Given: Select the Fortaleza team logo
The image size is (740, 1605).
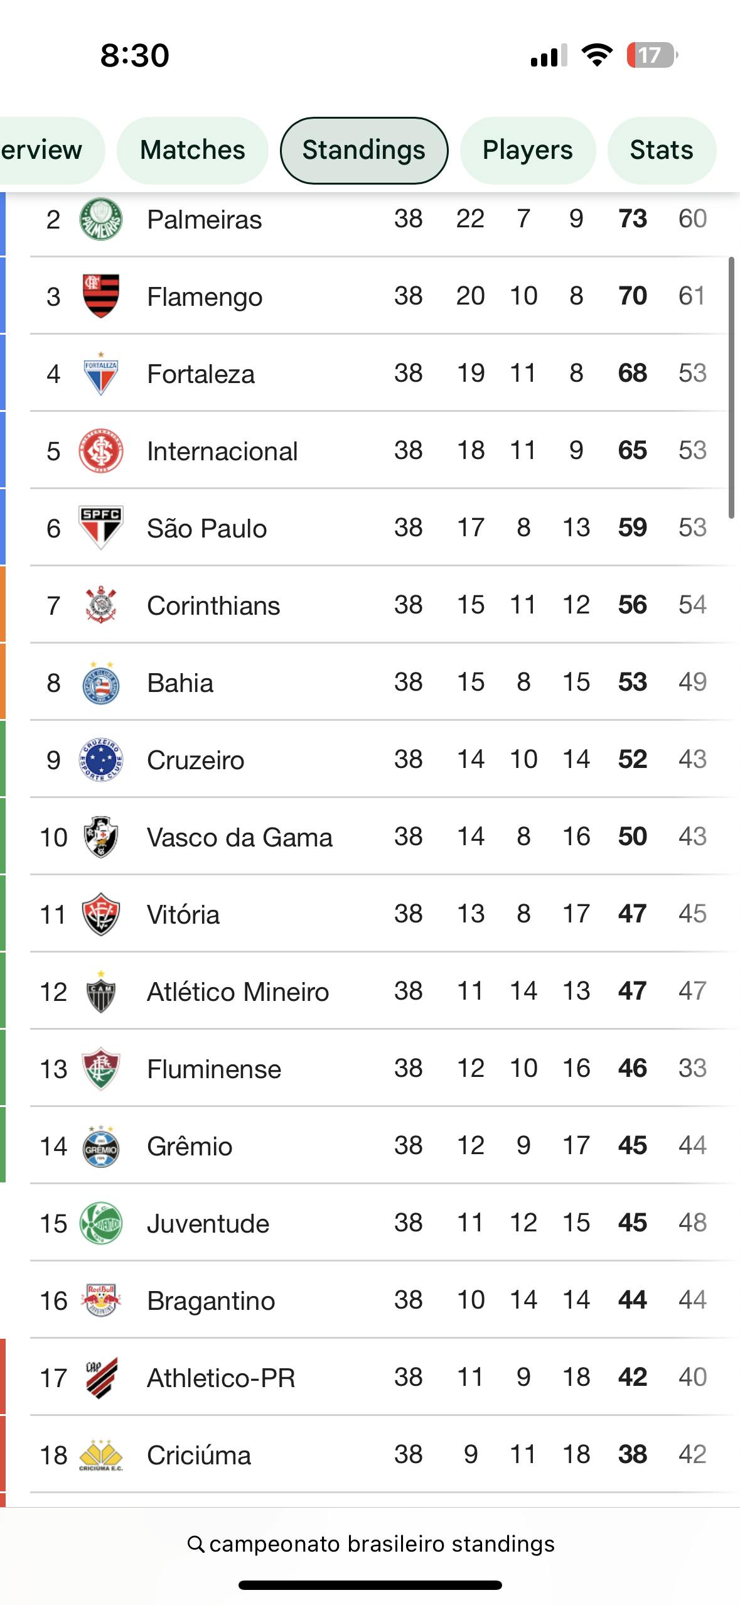Looking at the screenshot, I should (x=100, y=374).
